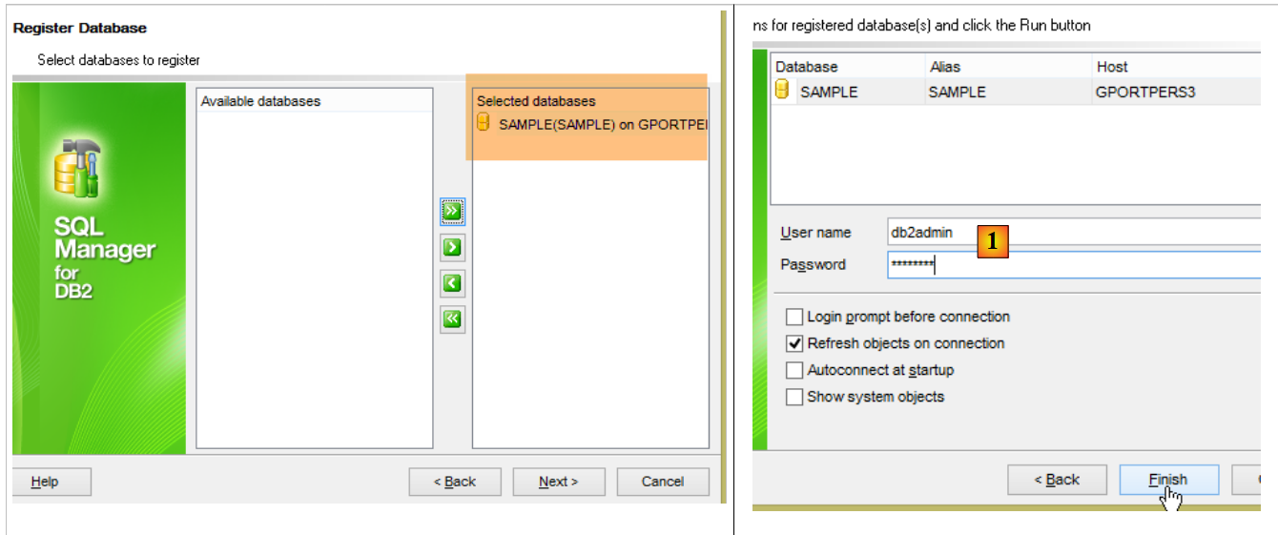Enable Autoconnect at startup checkbox
This screenshot has height=535, width=1278.
click(x=794, y=370)
